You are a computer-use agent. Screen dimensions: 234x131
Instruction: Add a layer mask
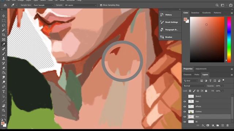click(x=208, y=126)
